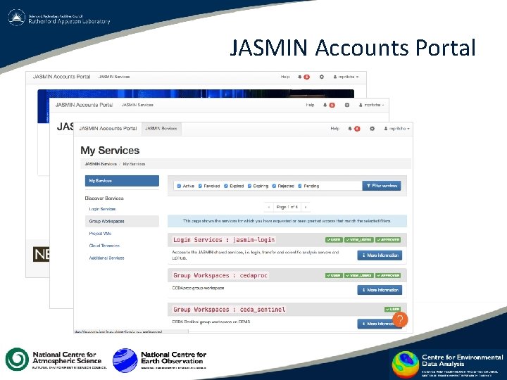Toggle the Rejected filter checkbox
Viewport: 507px width, 380px height.
(274, 186)
